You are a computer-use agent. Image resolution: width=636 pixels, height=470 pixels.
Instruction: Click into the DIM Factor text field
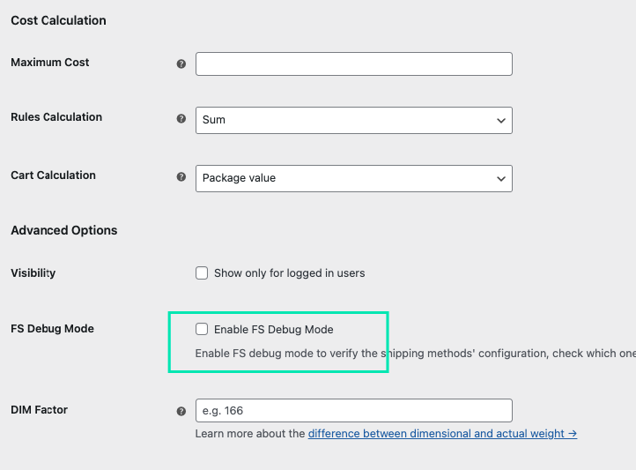pos(353,410)
